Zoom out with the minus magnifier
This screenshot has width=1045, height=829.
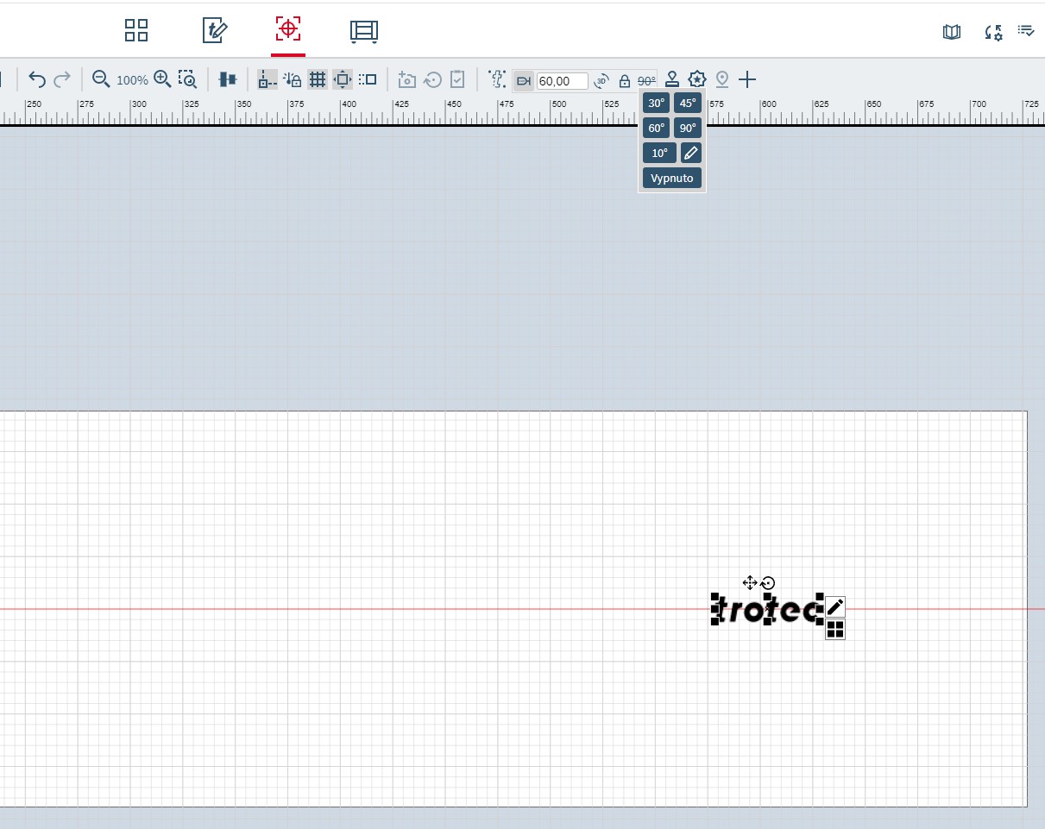101,79
